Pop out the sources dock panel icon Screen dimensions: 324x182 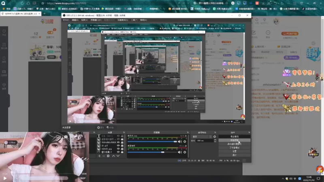(x=124, y=133)
